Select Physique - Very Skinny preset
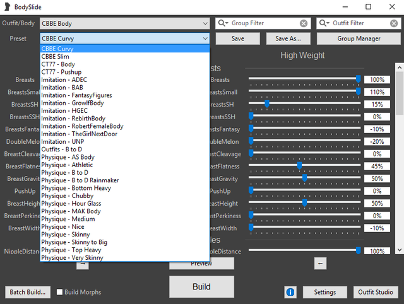Image resolution: width=404 pixels, height=304 pixels. (125, 257)
